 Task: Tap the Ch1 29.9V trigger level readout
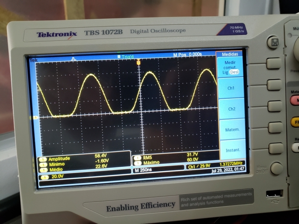tap(199, 166)
